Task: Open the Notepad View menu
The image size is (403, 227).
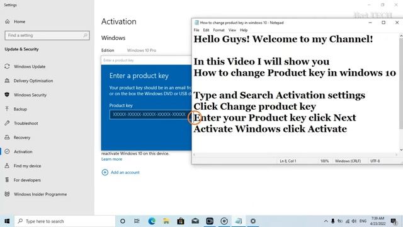Action: point(232,30)
